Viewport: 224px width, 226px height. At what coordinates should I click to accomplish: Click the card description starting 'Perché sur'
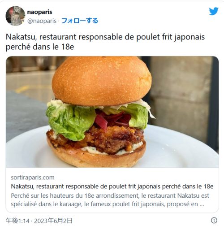click(110, 200)
